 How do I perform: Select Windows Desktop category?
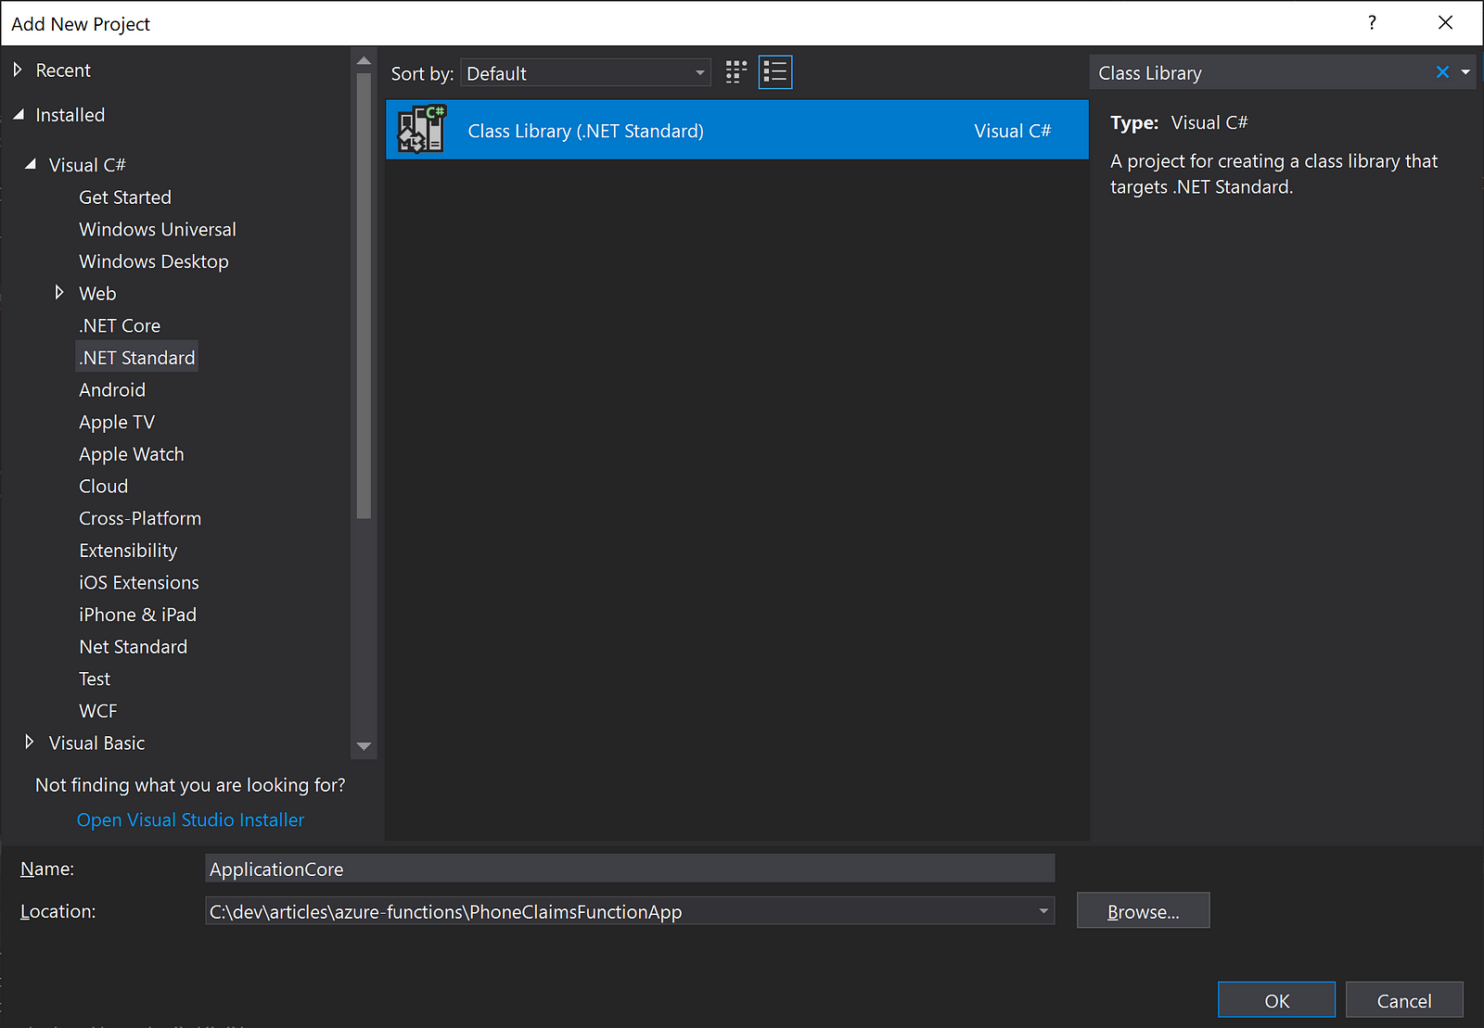154,261
